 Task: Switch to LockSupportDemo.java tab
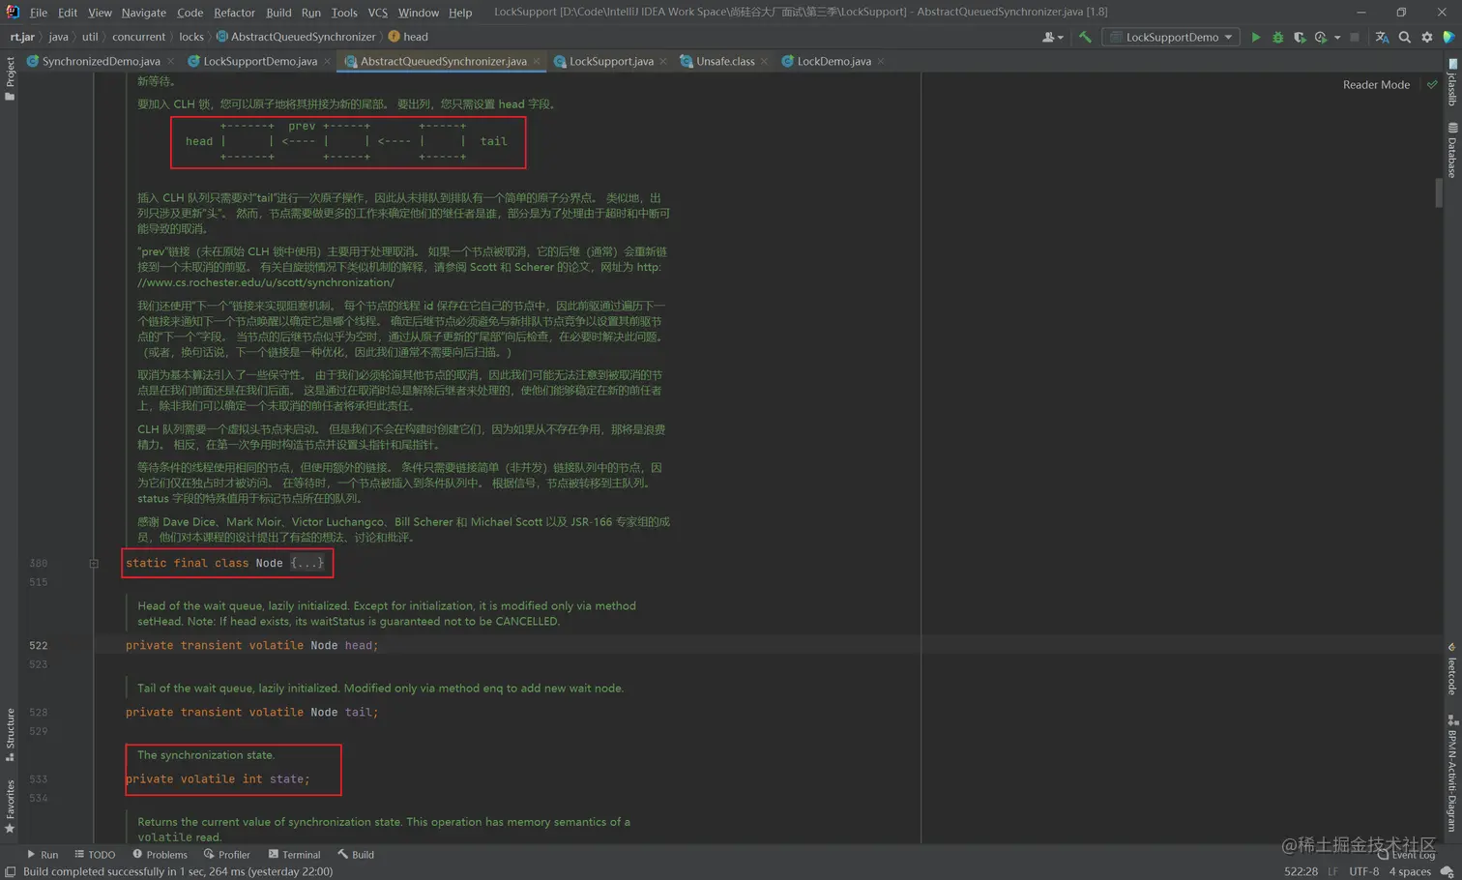(x=259, y=61)
